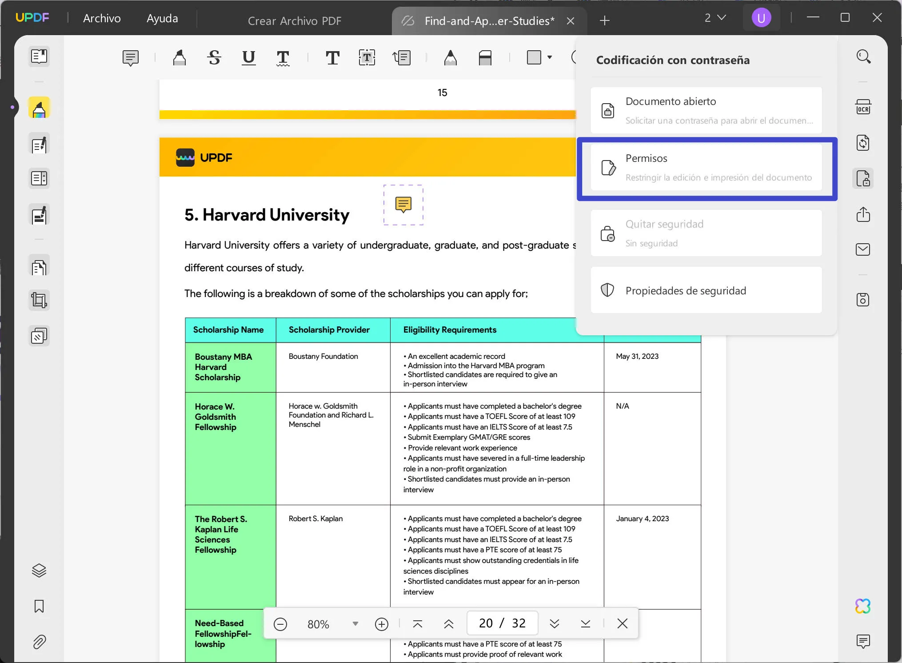
Task: Open the Ayuda menu
Action: pyautogui.click(x=162, y=18)
